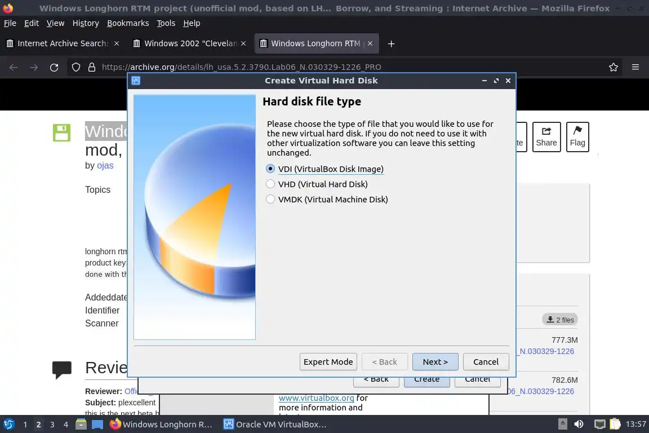This screenshot has width=649, height=433.
Task: Open the Firefox Bookmarks menu
Action: [x=128, y=23]
